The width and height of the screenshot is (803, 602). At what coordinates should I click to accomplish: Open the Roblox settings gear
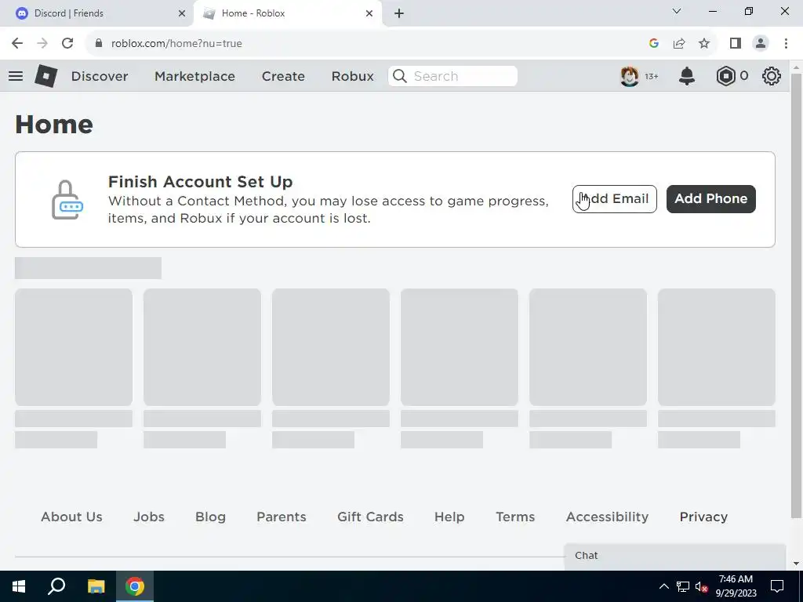pos(772,76)
